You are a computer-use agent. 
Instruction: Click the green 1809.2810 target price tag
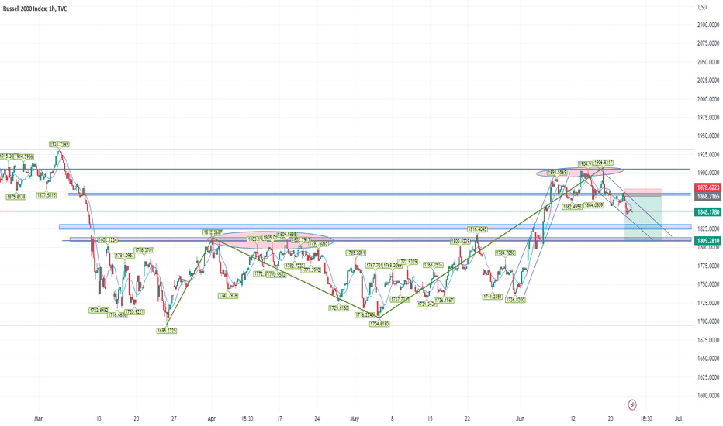[x=707, y=240]
